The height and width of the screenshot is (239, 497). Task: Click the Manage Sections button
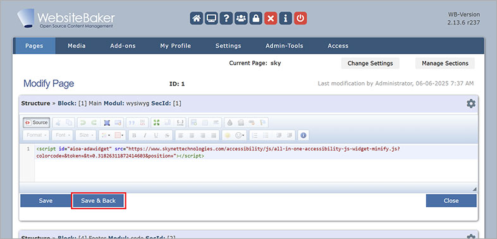[445, 63]
